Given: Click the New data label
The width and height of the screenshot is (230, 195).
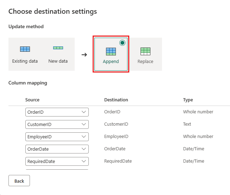Looking at the screenshot, I should (58, 61).
